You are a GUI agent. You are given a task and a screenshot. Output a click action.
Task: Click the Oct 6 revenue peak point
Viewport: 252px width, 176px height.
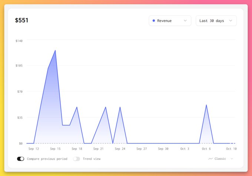(206, 105)
